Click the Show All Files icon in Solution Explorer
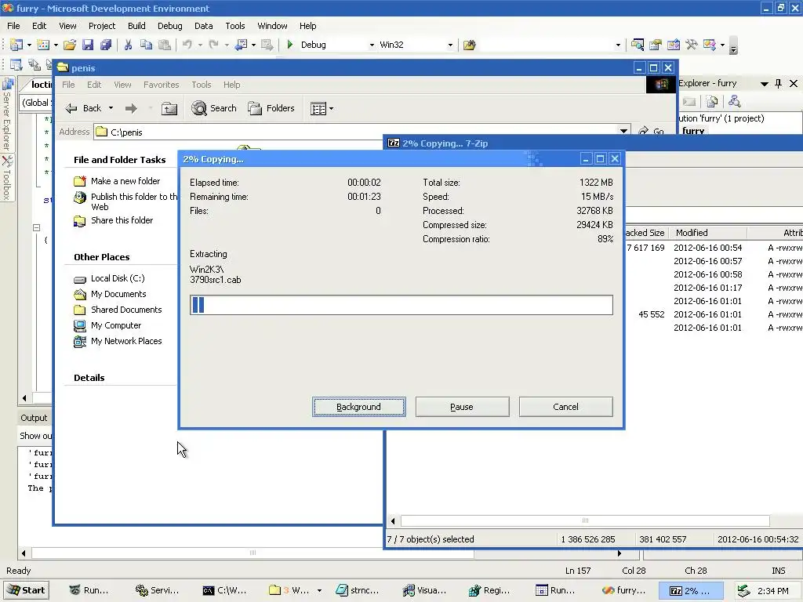803x602 pixels. [712, 102]
